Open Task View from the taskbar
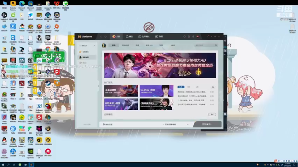Image resolution: width=298 pixels, height=167 pixels. 14,164
